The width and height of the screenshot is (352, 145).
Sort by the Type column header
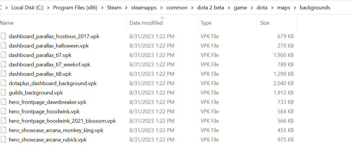pyautogui.click(x=228, y=23)
